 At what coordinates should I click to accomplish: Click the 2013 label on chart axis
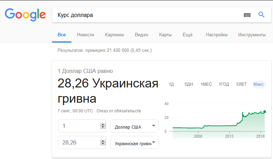[x=229, y=136]
